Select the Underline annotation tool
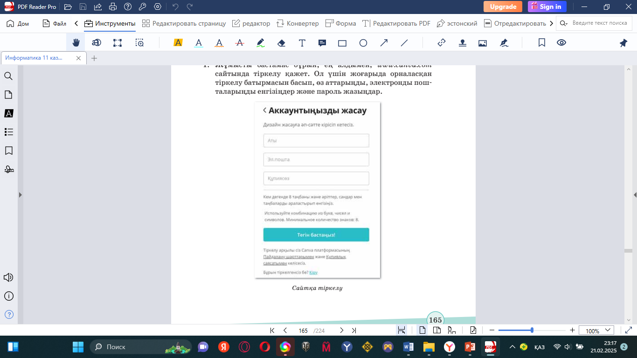This screenshot has height=358, width=637. (199, 43)
